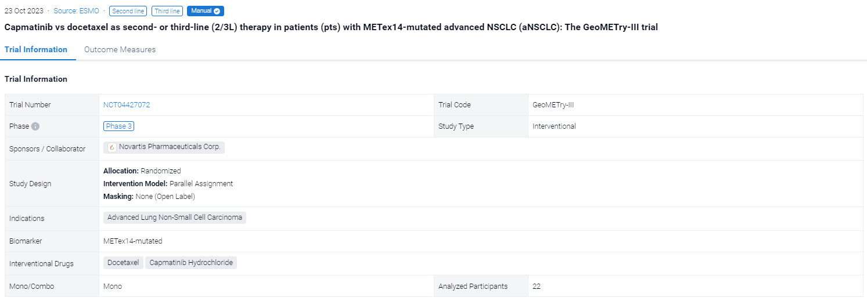Open the Outcome Measures tab
The image size is (867, 301).
click(x=120, y=50)
